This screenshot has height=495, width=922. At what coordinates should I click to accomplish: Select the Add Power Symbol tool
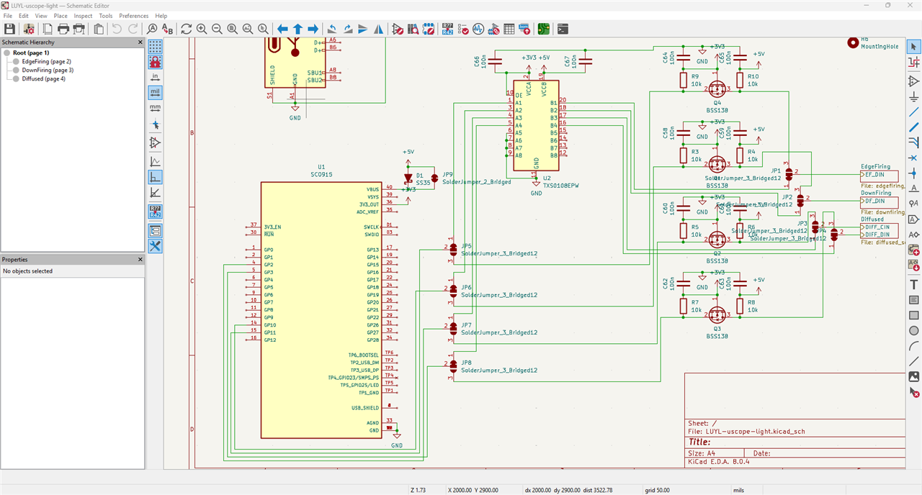point(913,97)
